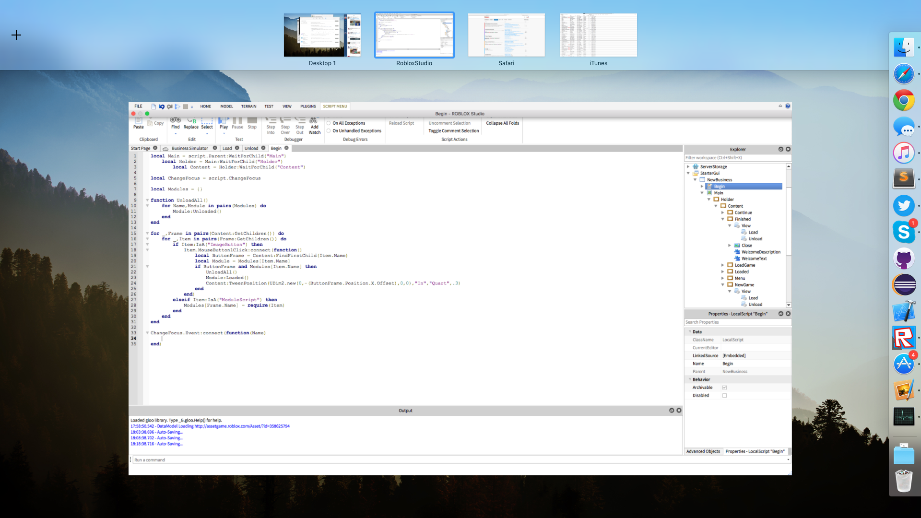921x518 pixels.
Task: Click the help question mark icon
Action: [x=788, y=106]
